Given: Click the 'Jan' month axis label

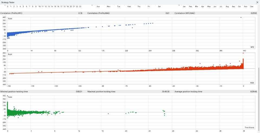Looking at the screenshot, I should [x=184, y=7].
